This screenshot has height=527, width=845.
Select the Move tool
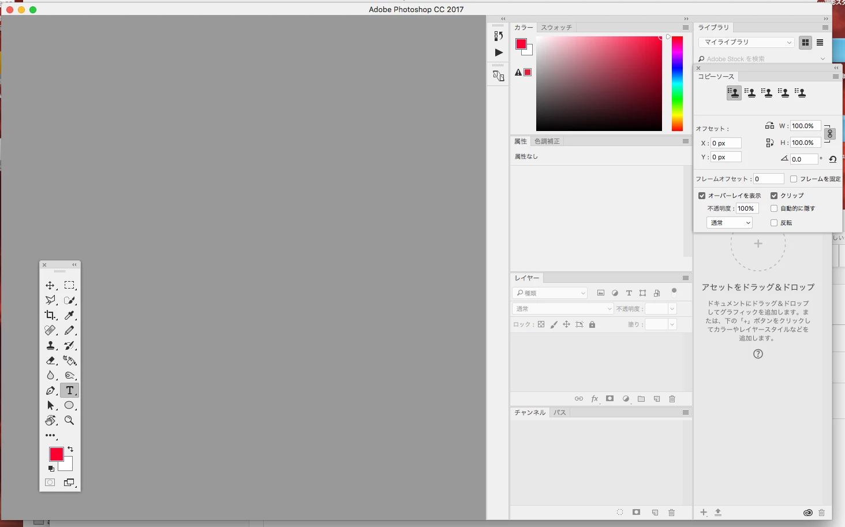(50, 285)
